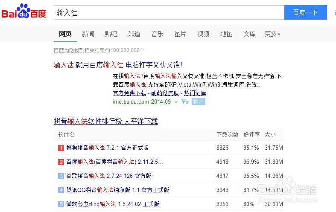Click the Baidu logo
The width and height of the screenshot is (336, 212).
pos(24,12)
